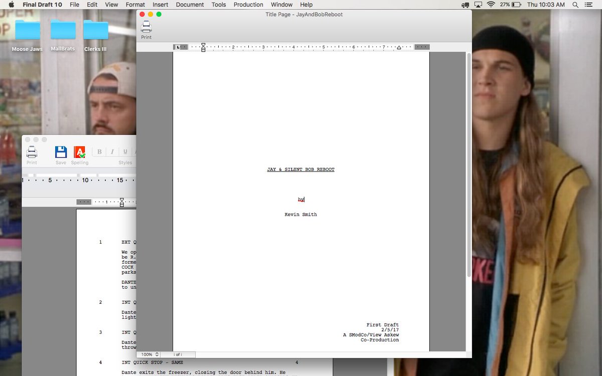Open the MallBrats desktop folder
The image size is (602, 376).
(x=63, y=30)
